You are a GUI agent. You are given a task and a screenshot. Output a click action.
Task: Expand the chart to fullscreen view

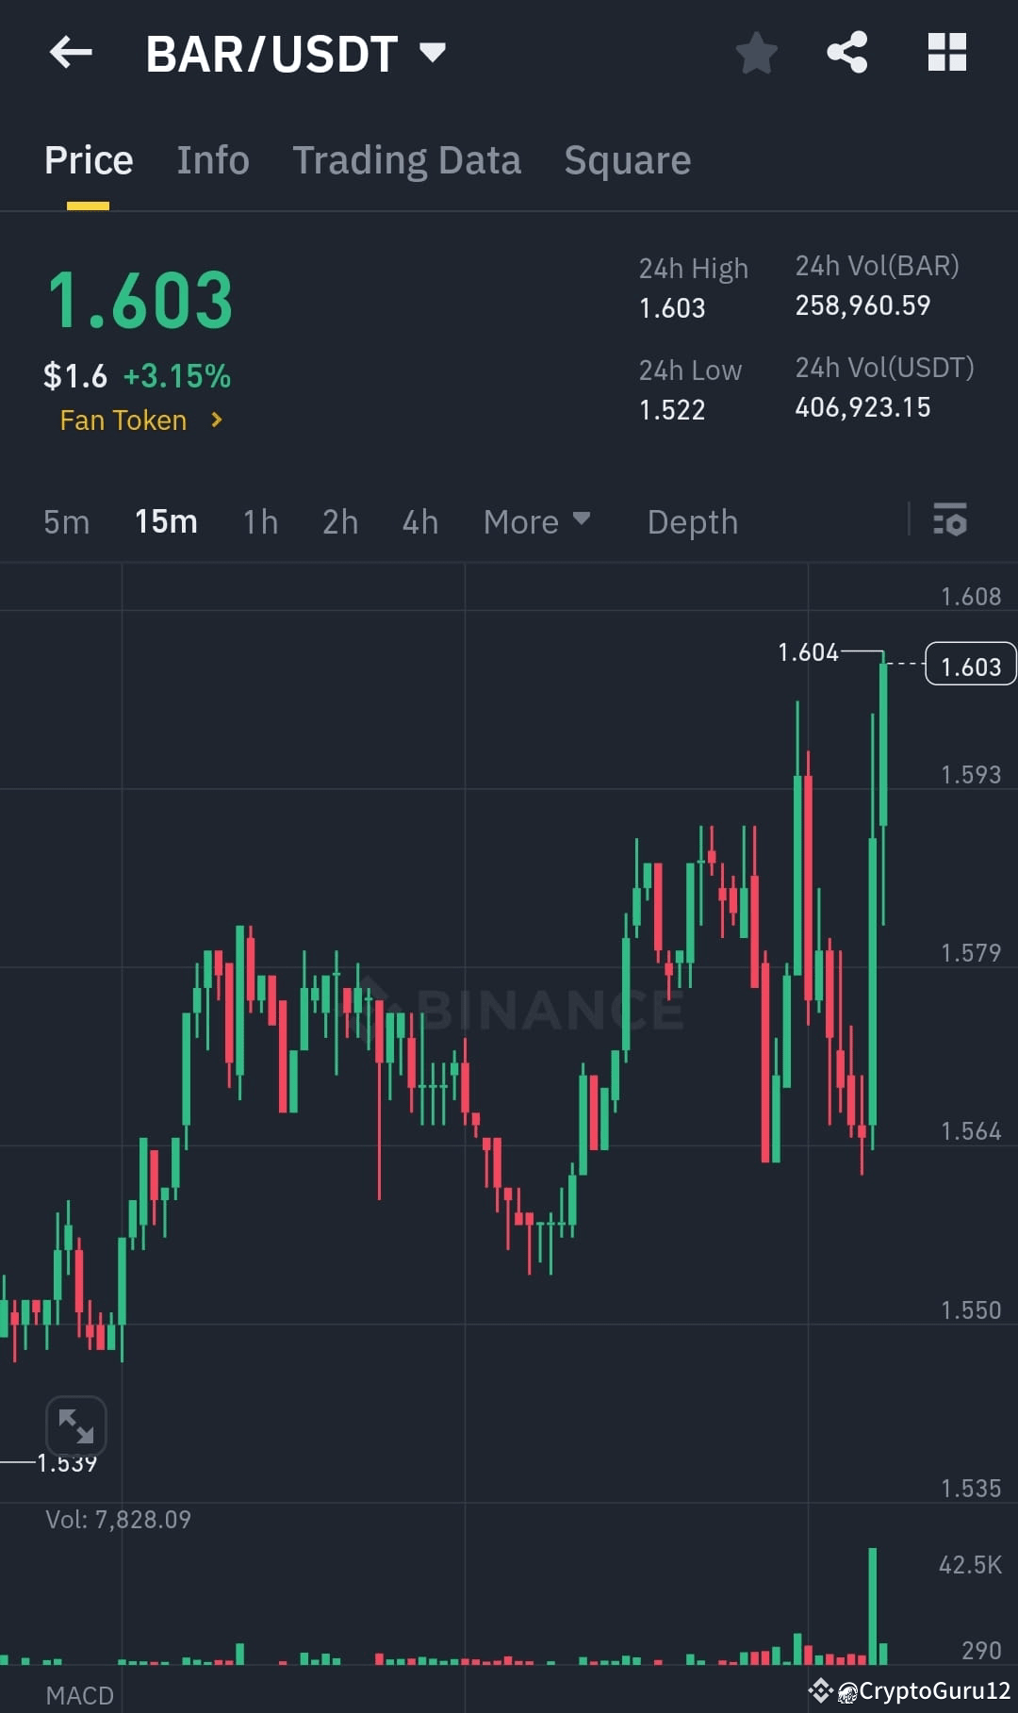click(x=77, y=1426)
